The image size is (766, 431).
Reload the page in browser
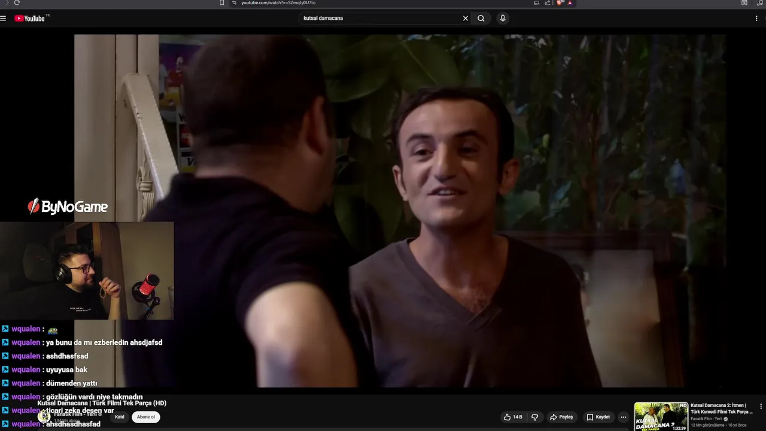[17, 3]
